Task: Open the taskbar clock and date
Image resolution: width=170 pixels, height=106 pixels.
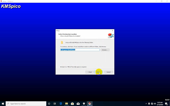Action: pyautogui.click(x=160, y=104)
